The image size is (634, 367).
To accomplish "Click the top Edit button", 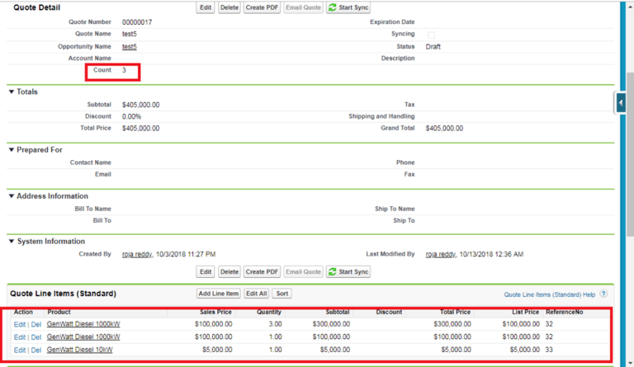I will (x=206, y=7).
